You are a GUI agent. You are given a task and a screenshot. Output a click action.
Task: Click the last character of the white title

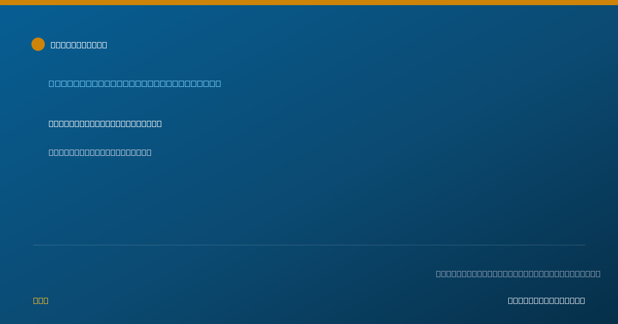105,45
